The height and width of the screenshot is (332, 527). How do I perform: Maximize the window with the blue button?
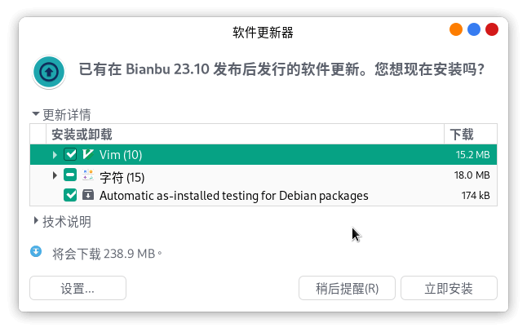point(474,30)
